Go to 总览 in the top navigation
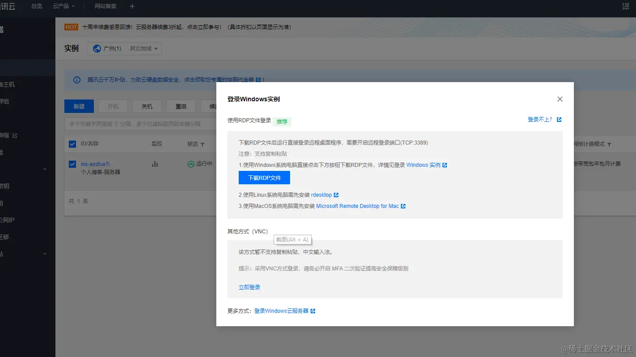 (x=37, y=6)
